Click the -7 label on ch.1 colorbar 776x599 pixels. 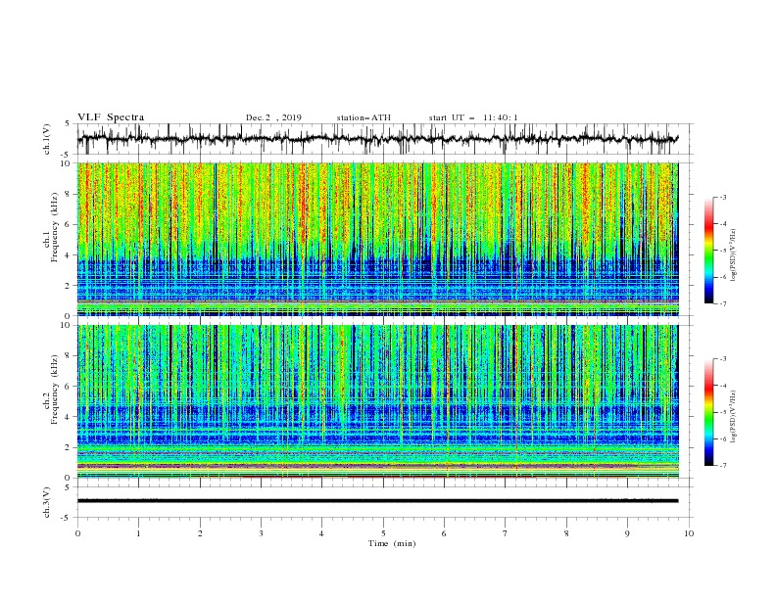723,304
